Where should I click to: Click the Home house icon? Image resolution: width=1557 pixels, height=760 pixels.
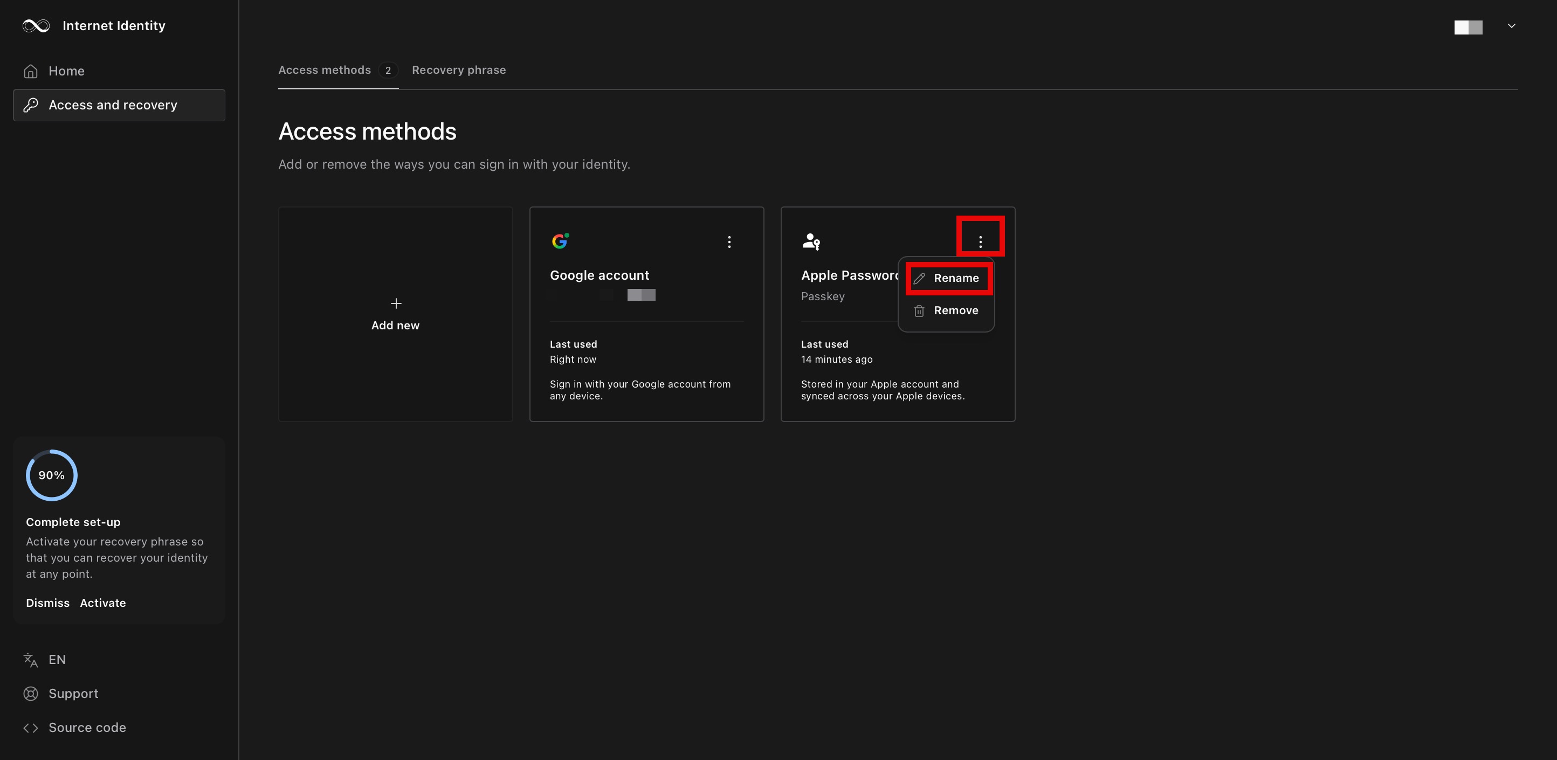pos(31,71)
